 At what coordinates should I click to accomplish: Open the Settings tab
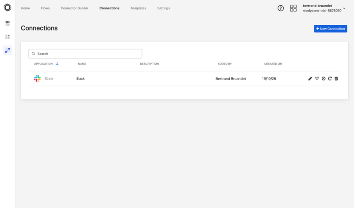click(164, 8)
